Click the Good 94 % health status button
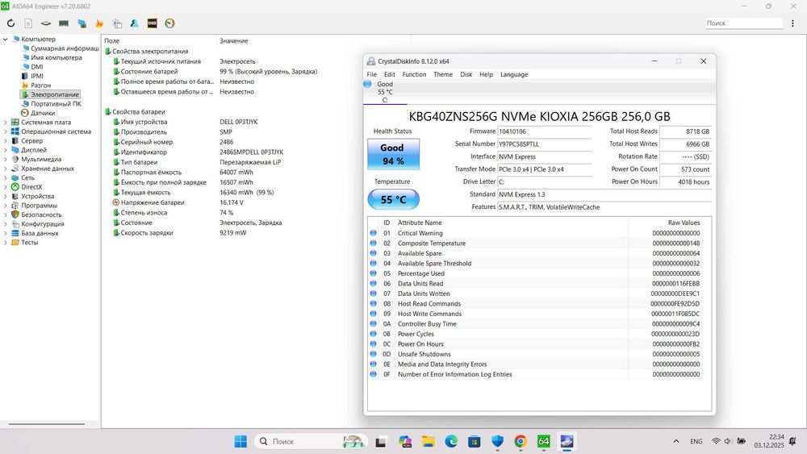Viewport: 807px width, 454px height. tap(393, 154)
